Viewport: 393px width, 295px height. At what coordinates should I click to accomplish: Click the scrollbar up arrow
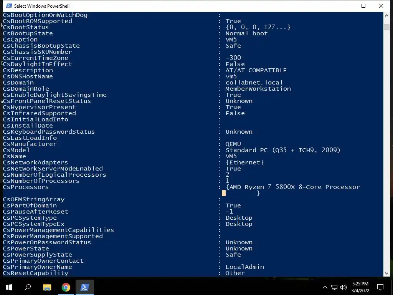point(386,15)
